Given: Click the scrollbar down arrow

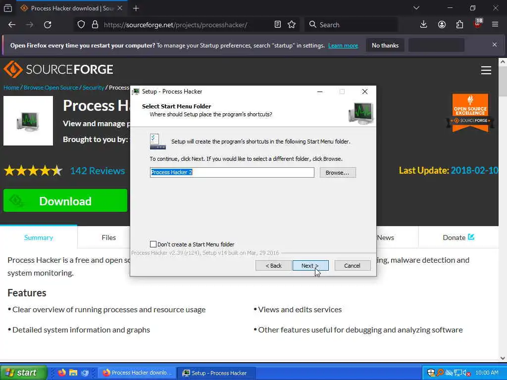Looking at the screenshot, I should [x=503, y=358].
